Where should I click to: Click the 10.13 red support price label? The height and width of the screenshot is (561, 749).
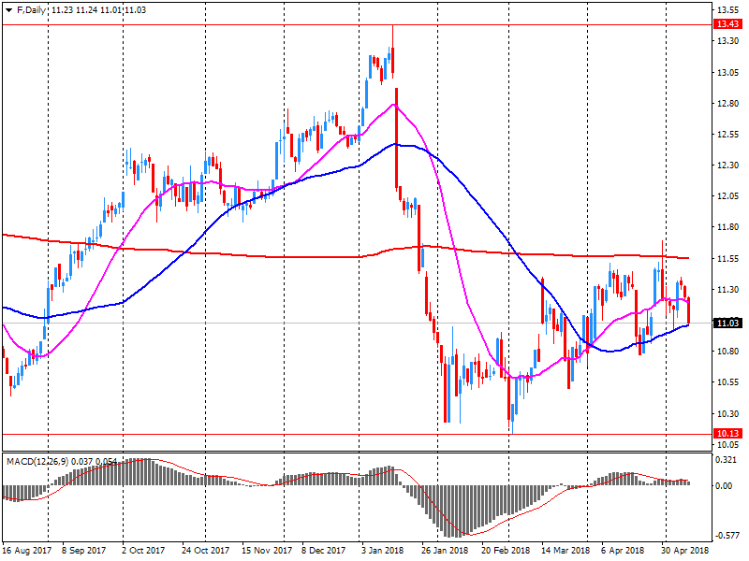(x=727, y=434)
